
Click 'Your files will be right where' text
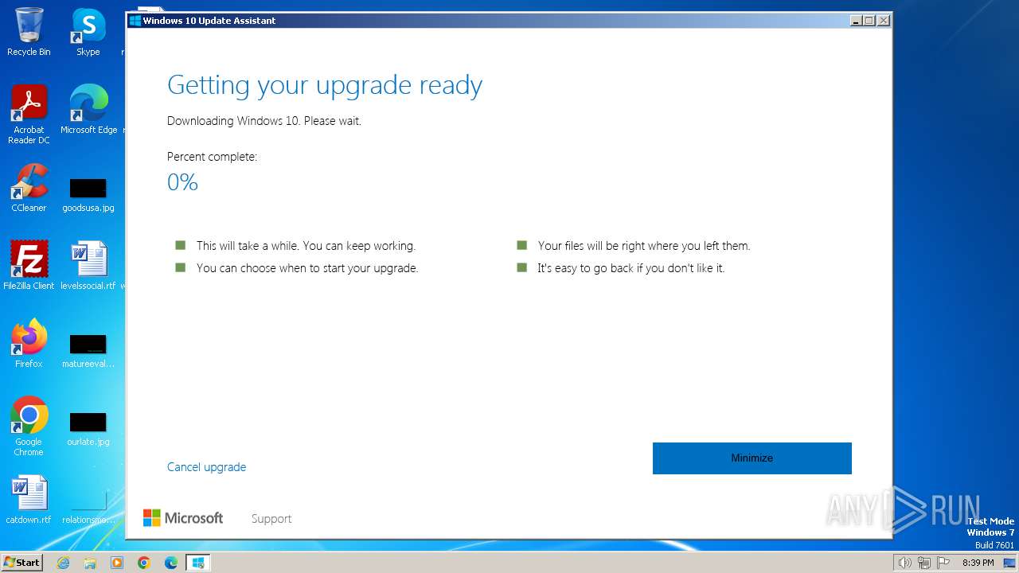tap(644, 246)
